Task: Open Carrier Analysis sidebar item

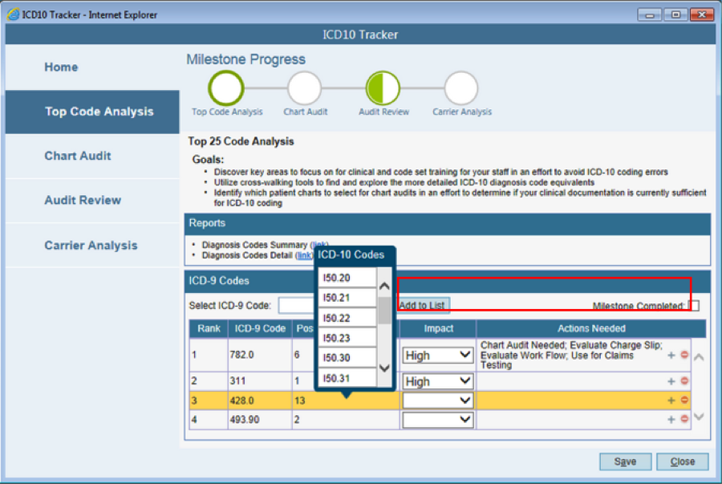Action: point(91,246)
